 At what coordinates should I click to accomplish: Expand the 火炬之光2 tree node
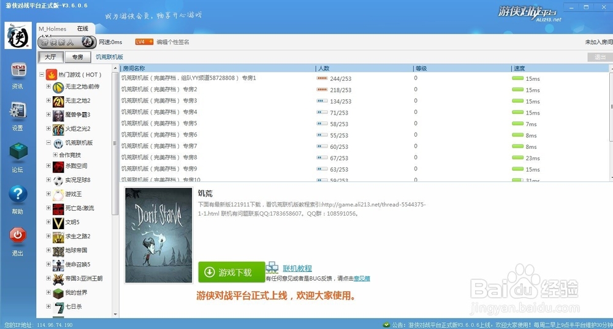pyautogui.click(x=48, y=129)
